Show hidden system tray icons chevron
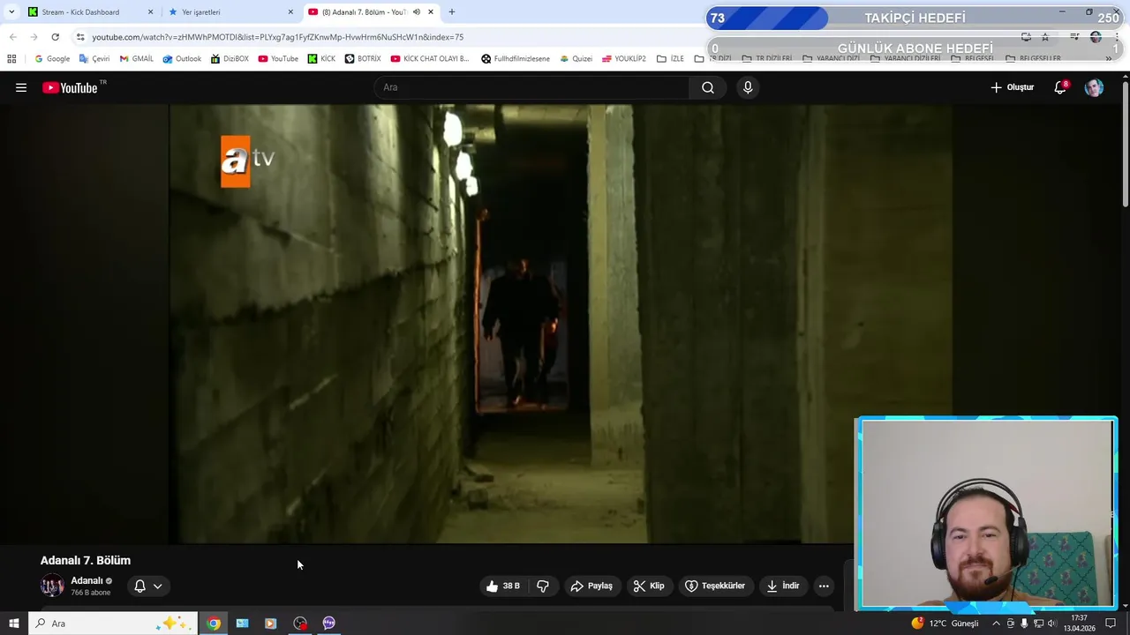This screenshot has height=635, width=1130. (997, 624)
